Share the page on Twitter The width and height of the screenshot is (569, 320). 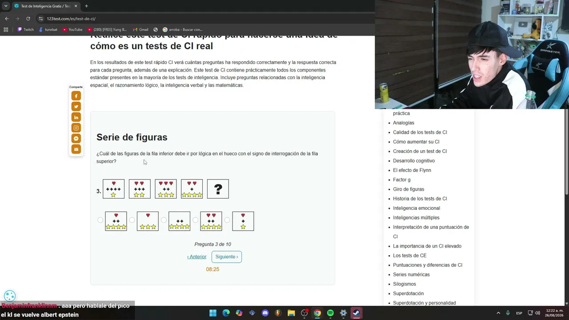(76, 107)
